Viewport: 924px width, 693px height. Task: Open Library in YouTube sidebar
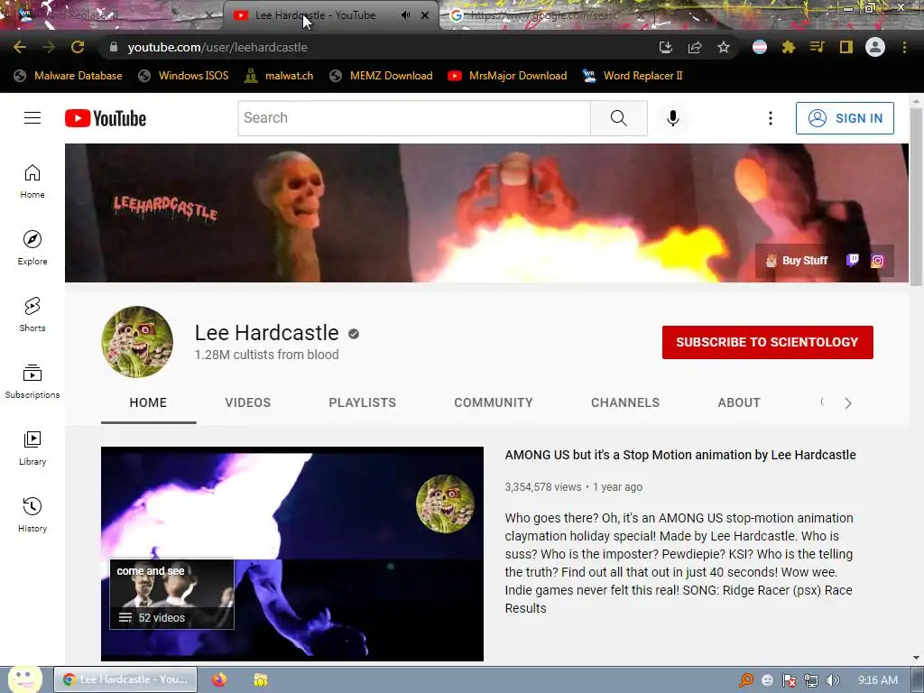pyautogui.click(x=32, y=448)
